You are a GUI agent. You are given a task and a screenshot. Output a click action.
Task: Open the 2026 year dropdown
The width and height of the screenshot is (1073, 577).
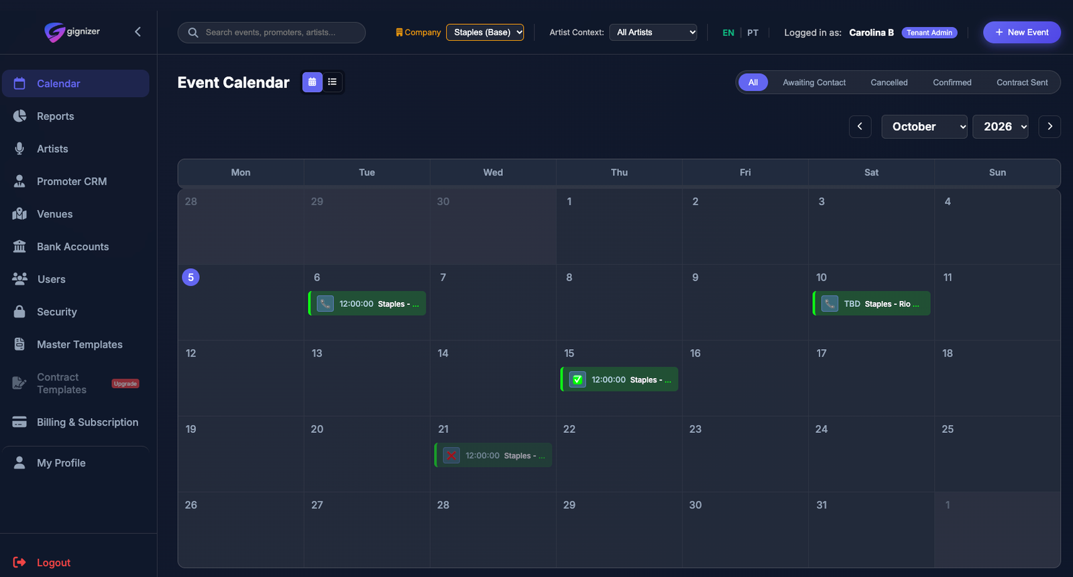click(x=1001, y=127)
